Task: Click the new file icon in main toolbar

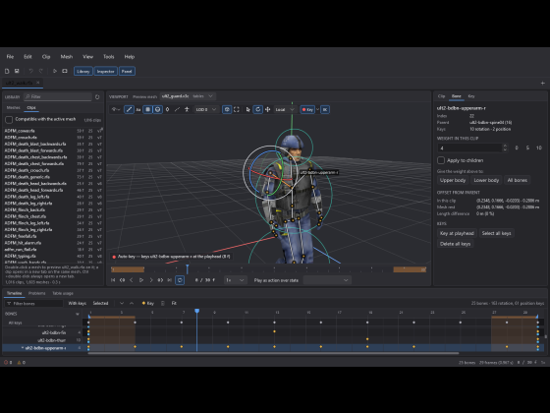Action: click(7, 71)
